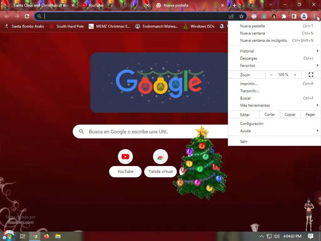
Task: Select Transmitir... menu item
Action: point(274,91)
